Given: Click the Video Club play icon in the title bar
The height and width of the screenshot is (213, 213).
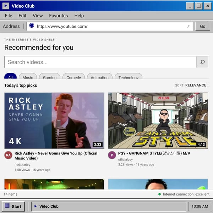Looking at the screenshot, I should tap(6, 6).
